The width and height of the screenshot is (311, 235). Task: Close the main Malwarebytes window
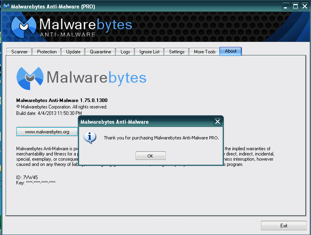pos(305,6)
